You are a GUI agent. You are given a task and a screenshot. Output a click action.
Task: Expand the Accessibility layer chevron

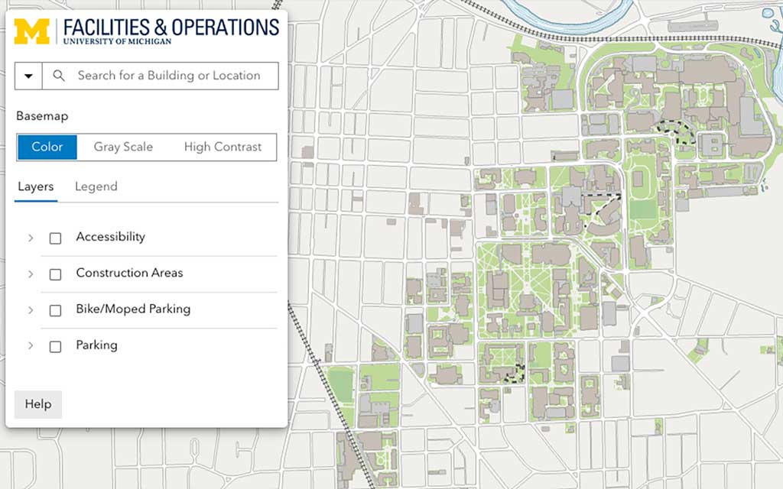(x=31, y=238)
